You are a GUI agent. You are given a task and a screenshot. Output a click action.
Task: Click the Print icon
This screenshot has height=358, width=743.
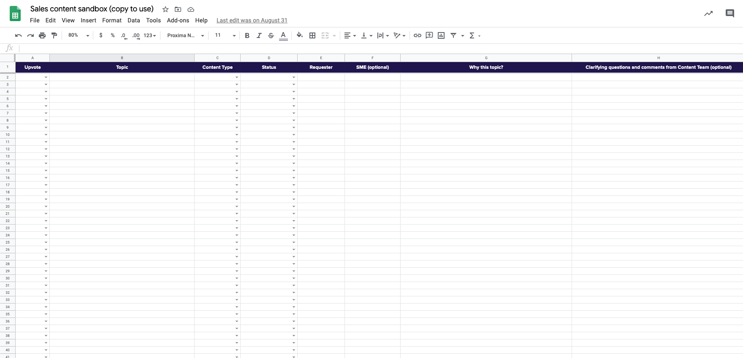pyautogui.click(x=42, y=35)
